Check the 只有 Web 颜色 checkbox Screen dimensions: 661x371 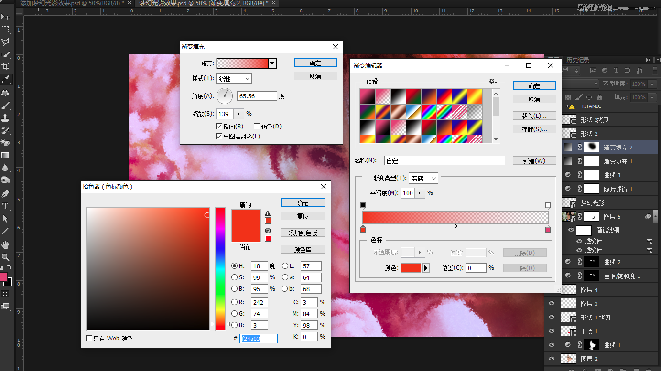(x=89, y=339)
